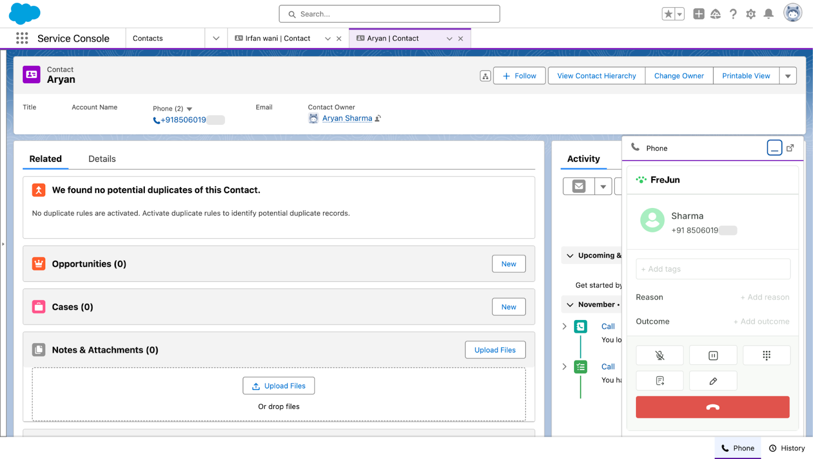Expand the Phone (2) dropdown arrow
Image resolution: width=813 pixels, height=459 pixels.
click(190, 109)
